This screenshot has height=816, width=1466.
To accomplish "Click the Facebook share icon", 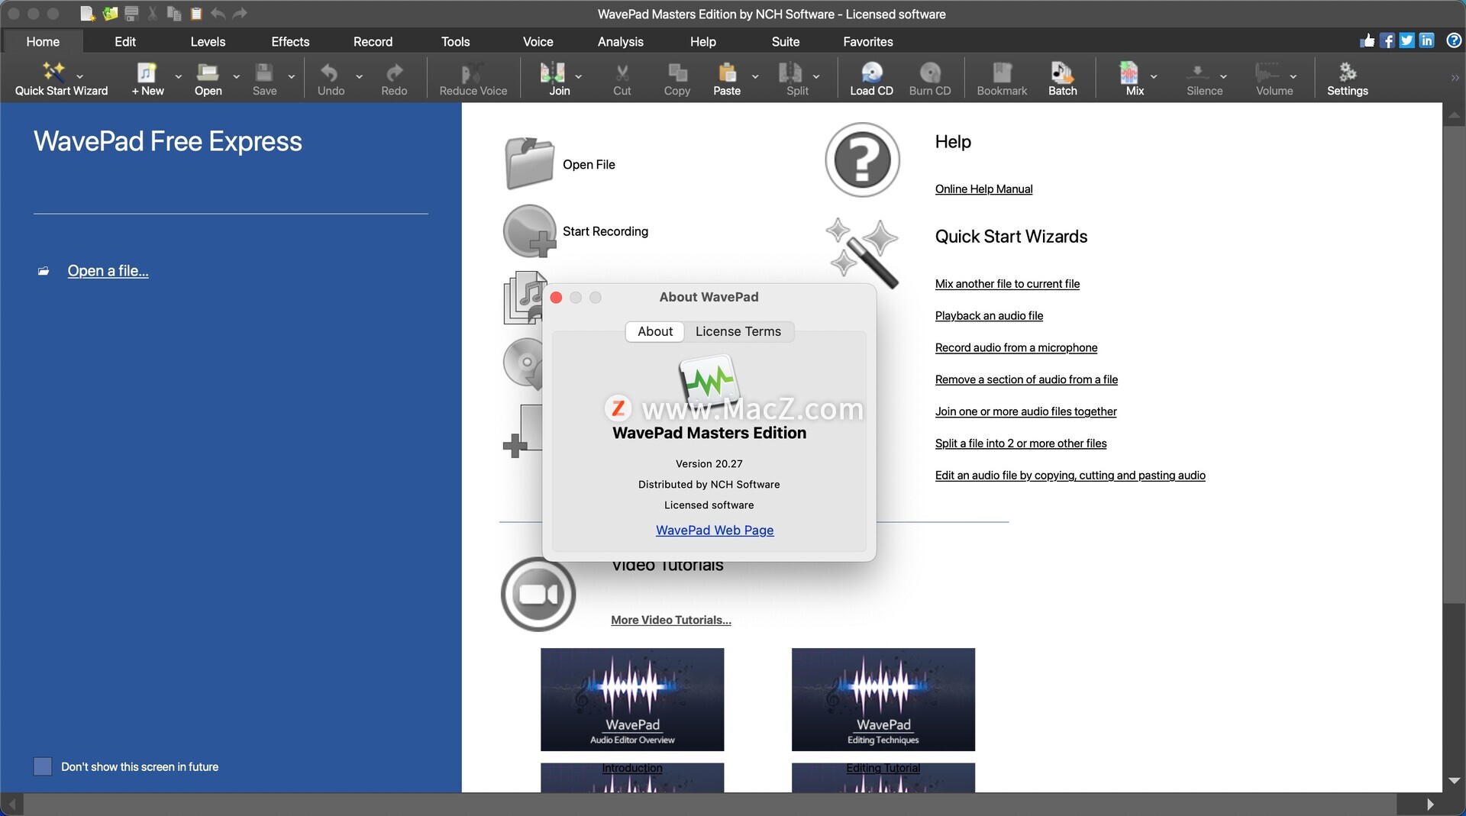I will point(1387,40).
